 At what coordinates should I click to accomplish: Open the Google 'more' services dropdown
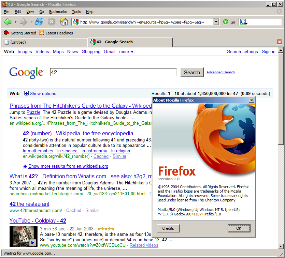126,52
